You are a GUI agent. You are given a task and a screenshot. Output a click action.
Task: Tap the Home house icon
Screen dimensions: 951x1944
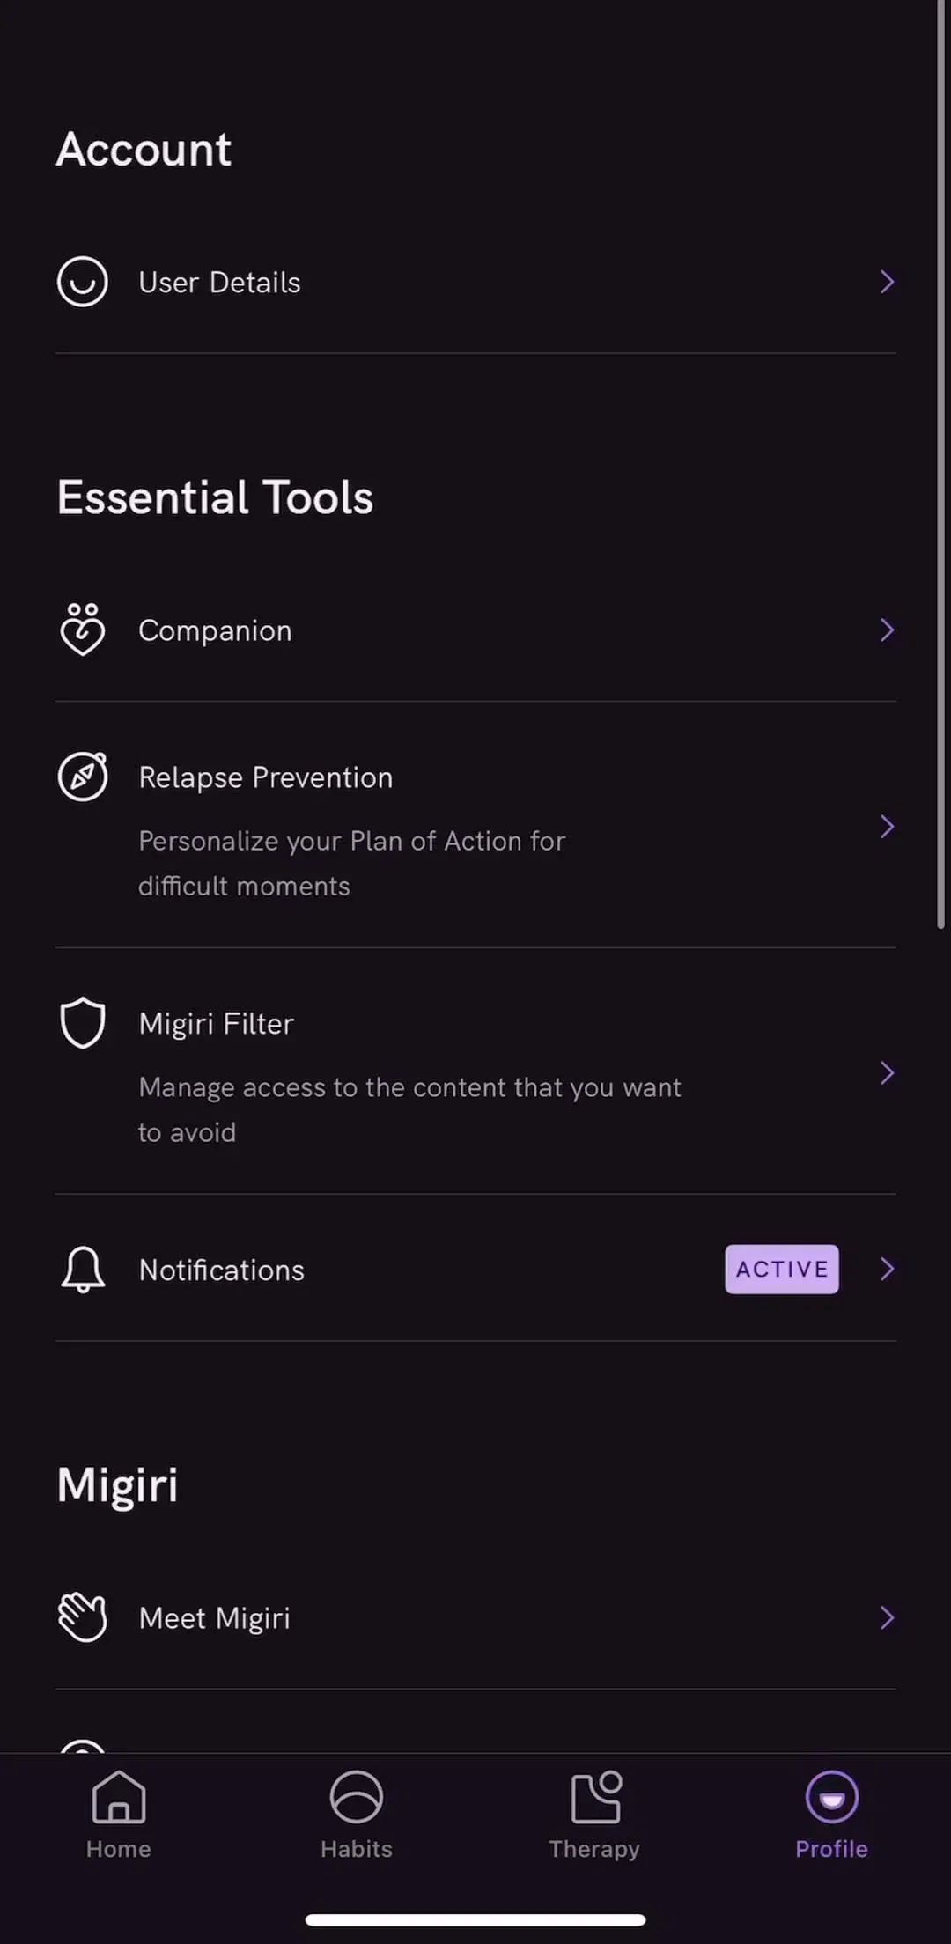pos(119,1796)
